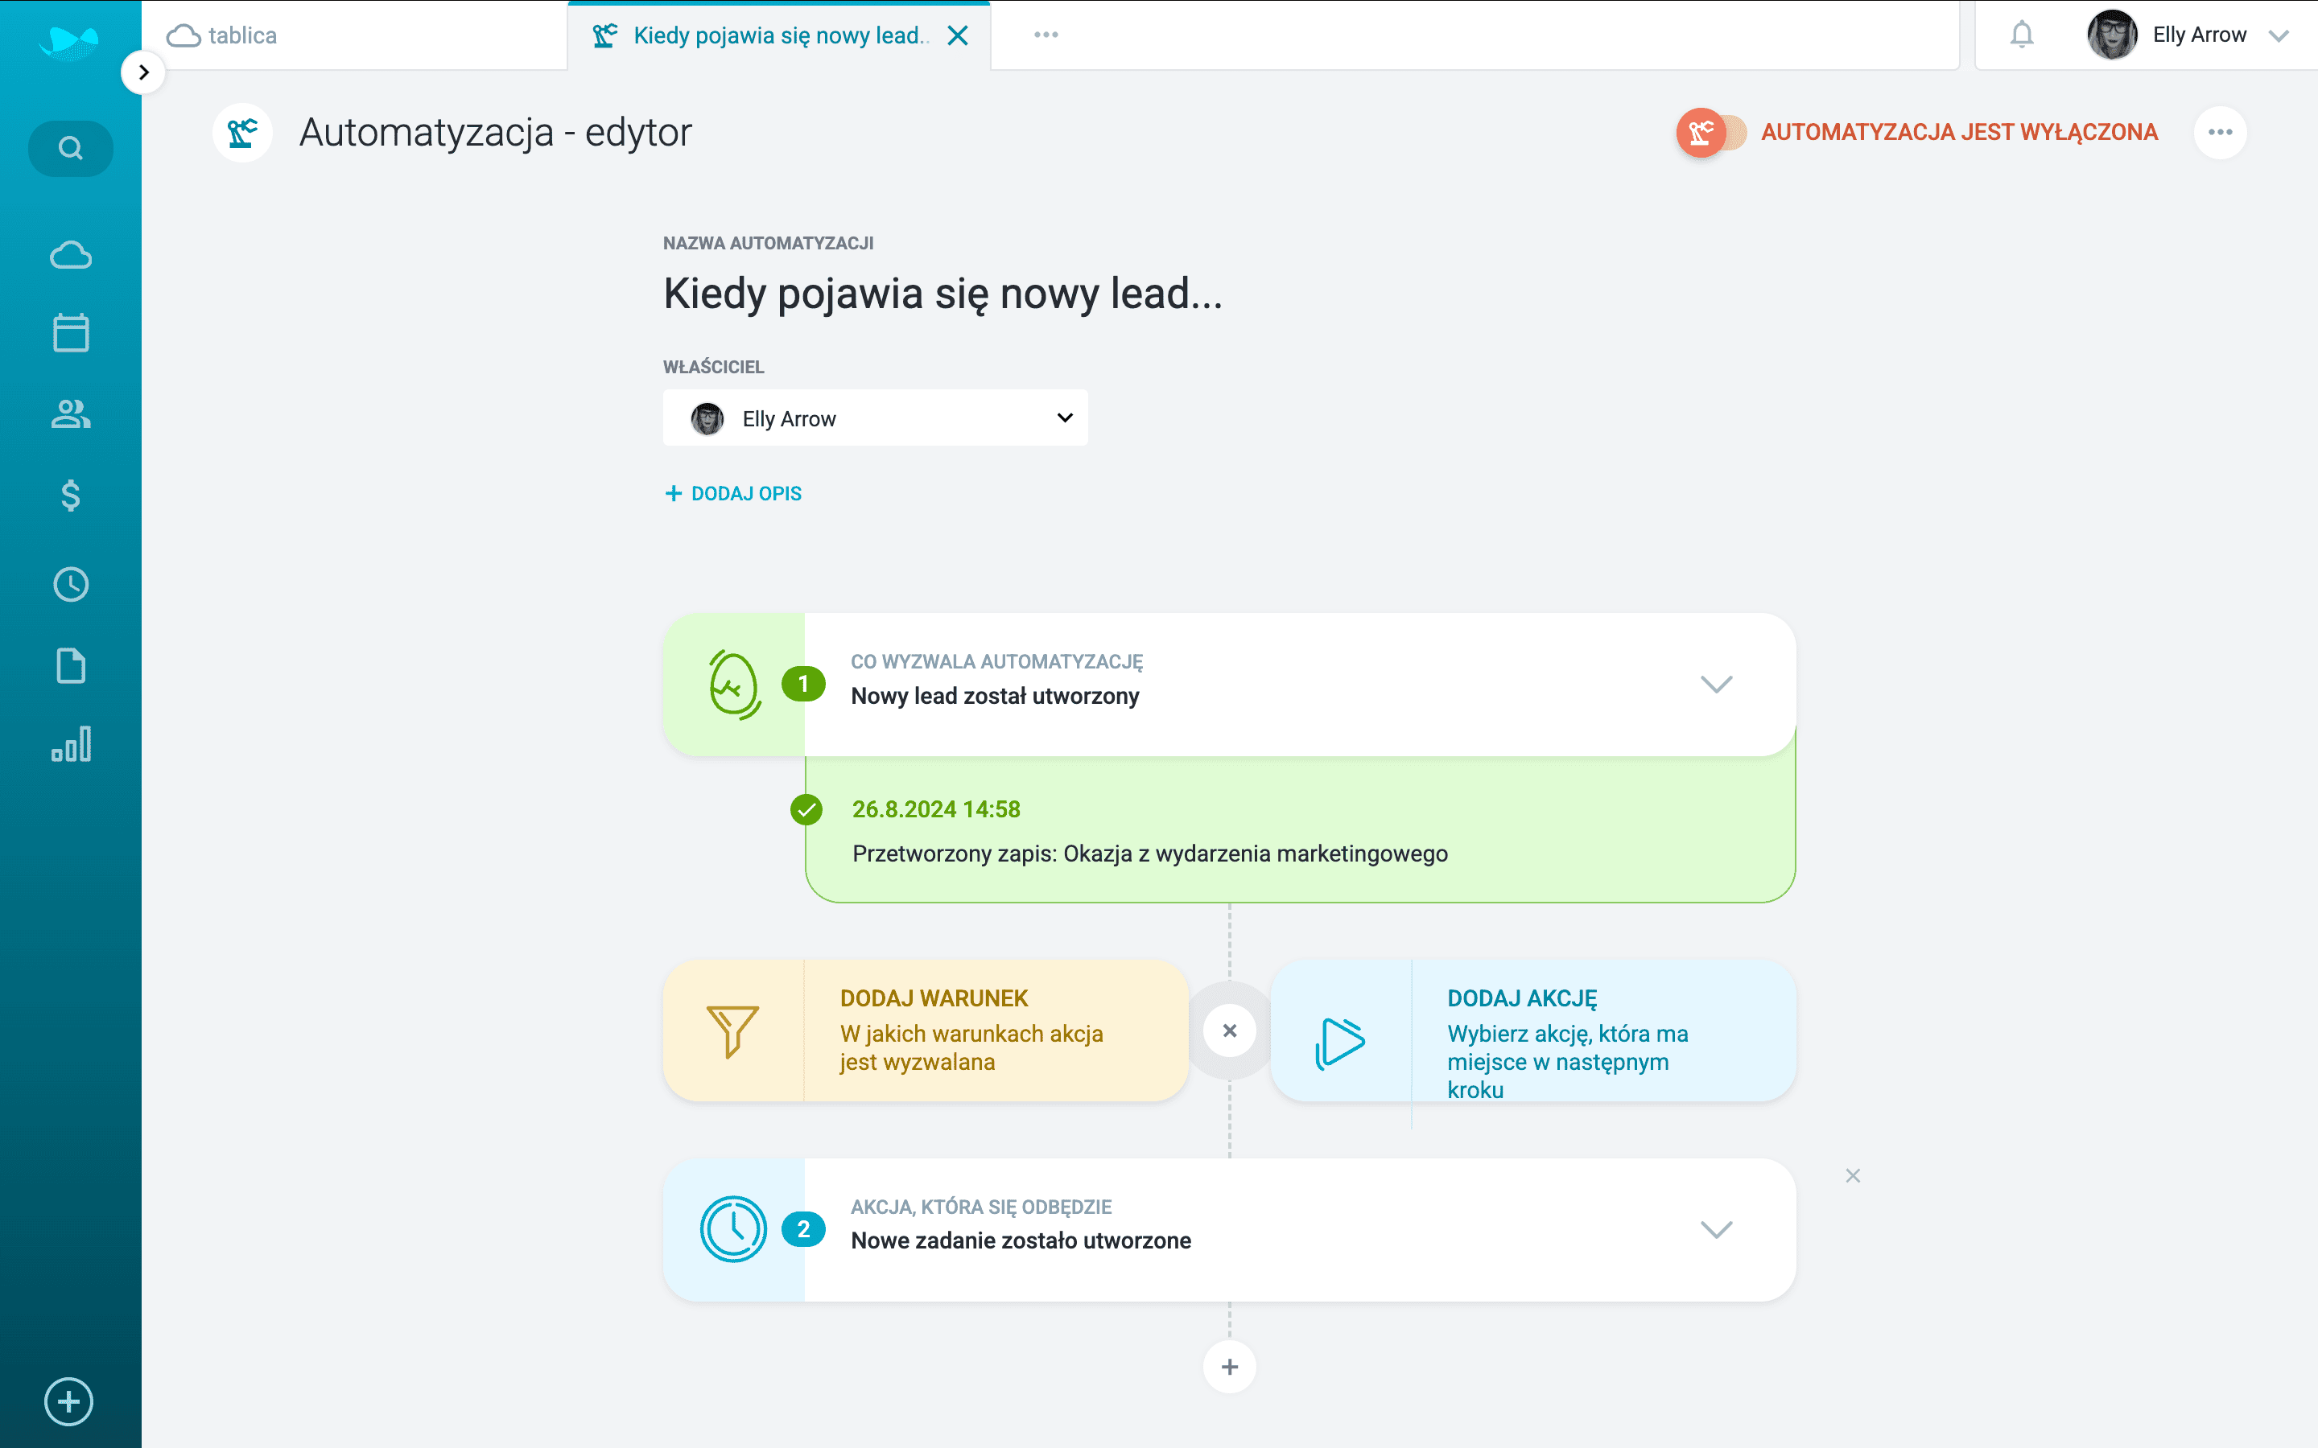Click the plus button to add another step
This screenshot has width=2318, height=1448.
coord(1230,1367)
